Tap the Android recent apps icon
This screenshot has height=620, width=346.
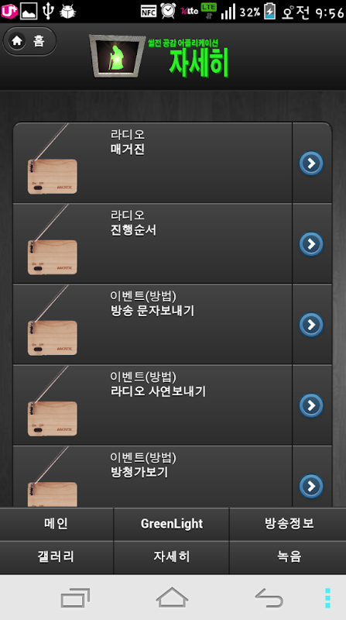pyautogui.click(x=75, y=598)
